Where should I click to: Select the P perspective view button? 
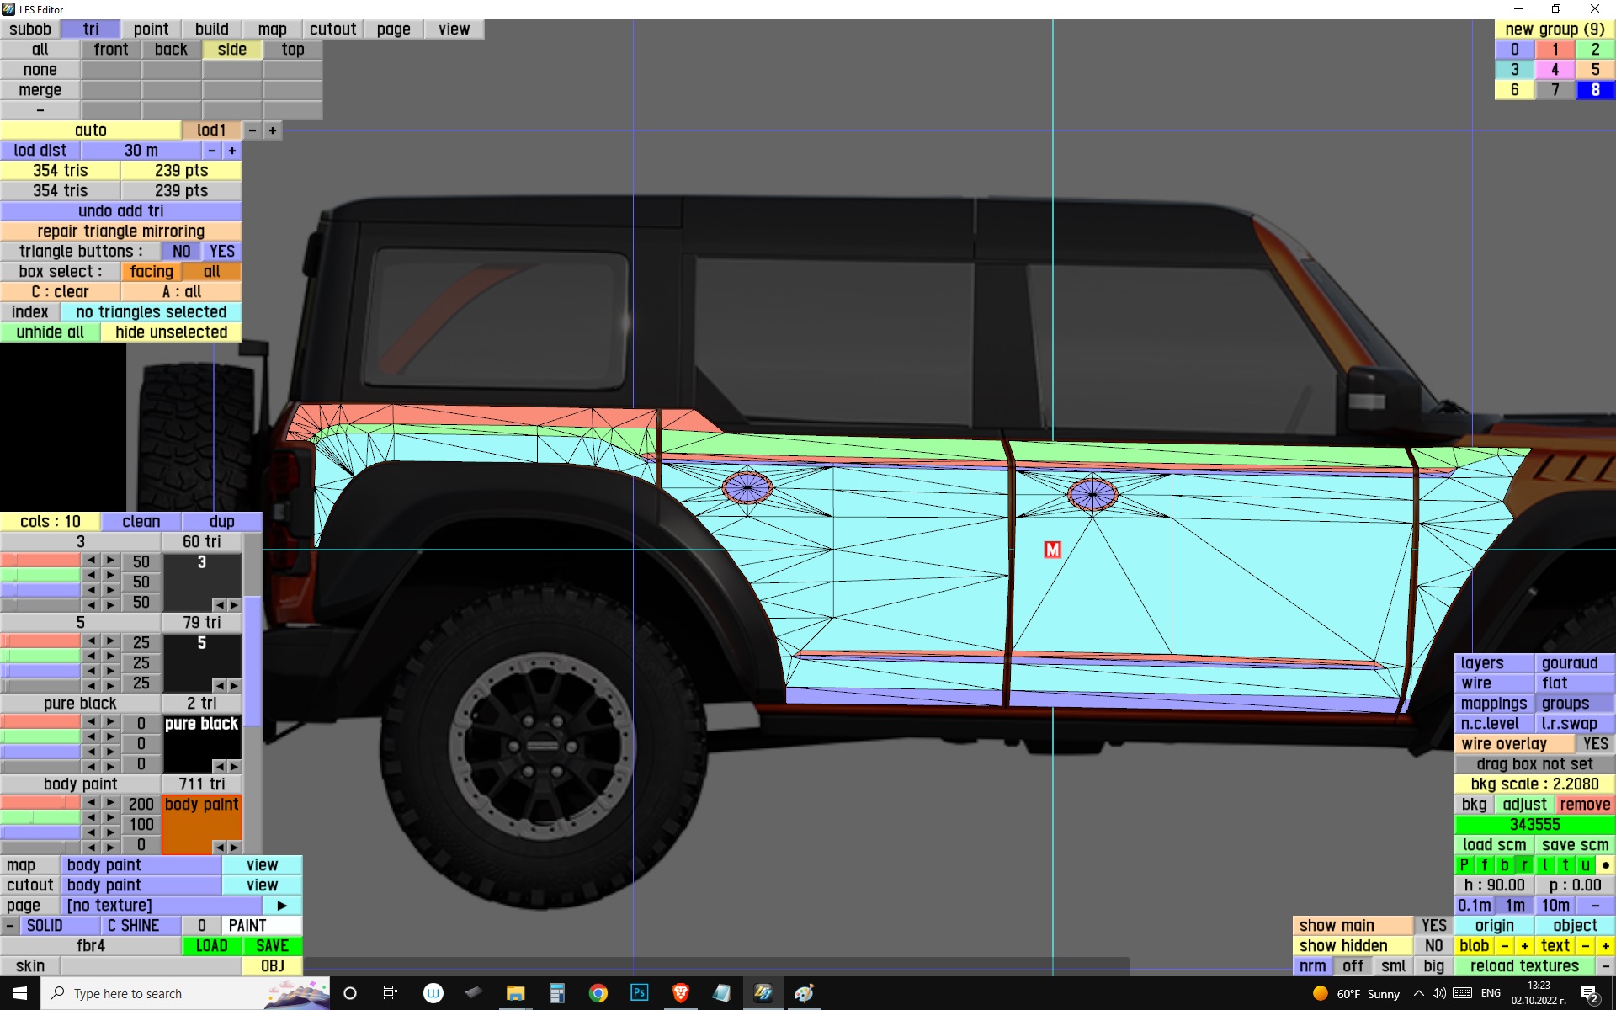pyautogui.click(x=1464, y=865)
